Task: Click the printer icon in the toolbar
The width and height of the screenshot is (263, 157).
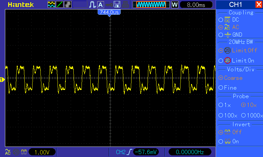Action: pos(125,5)
